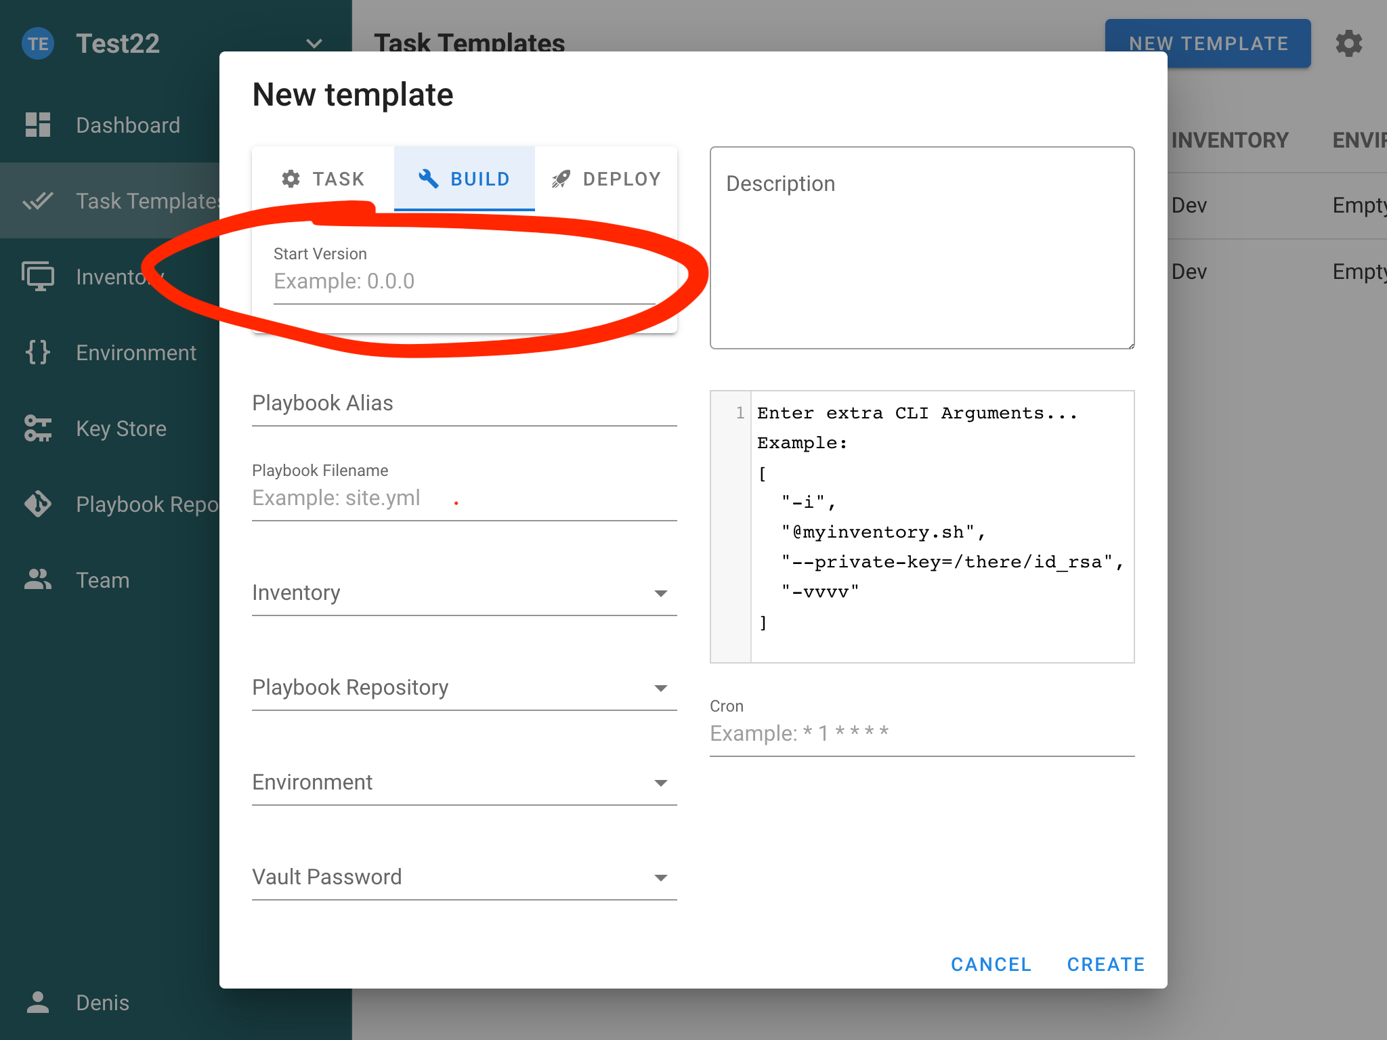Click the Dashboard grid icon
Image resolution: width=1387 pixels, height=1040 pixels.
click(38, 125)
